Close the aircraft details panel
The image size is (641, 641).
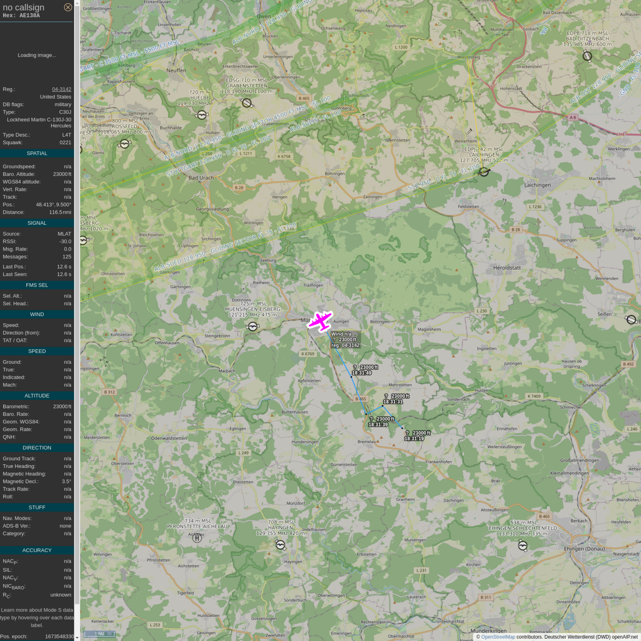coord(68,7)
